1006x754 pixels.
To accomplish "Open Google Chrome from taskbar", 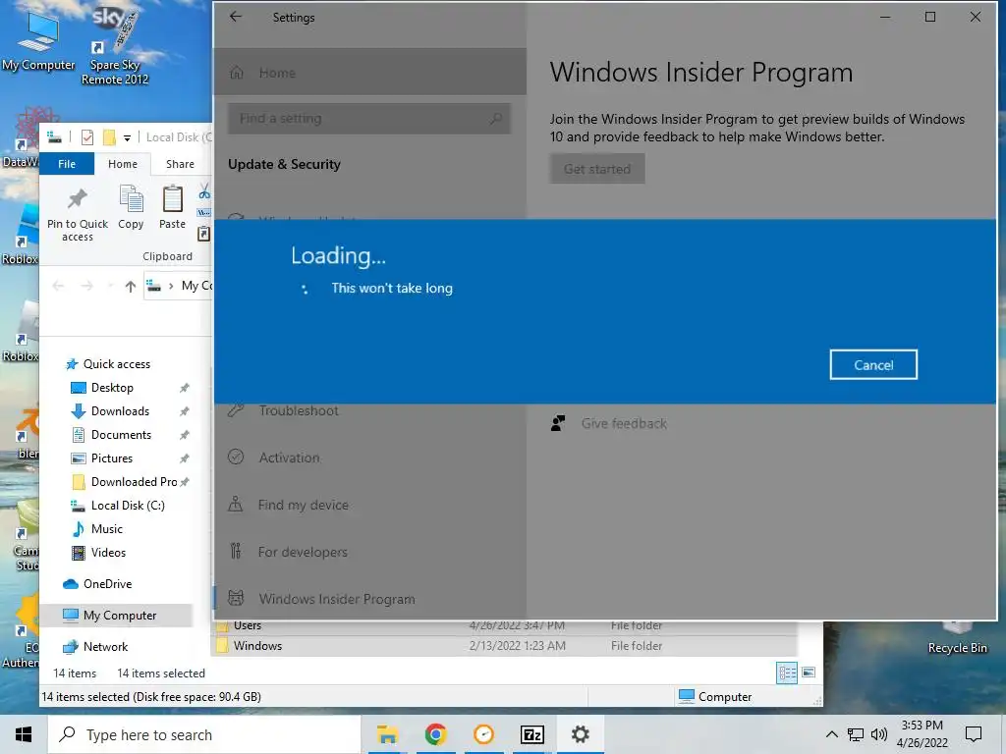I will [x=435, y=734].
